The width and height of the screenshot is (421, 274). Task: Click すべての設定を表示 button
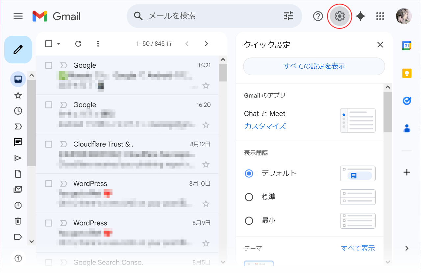point(314,66)
